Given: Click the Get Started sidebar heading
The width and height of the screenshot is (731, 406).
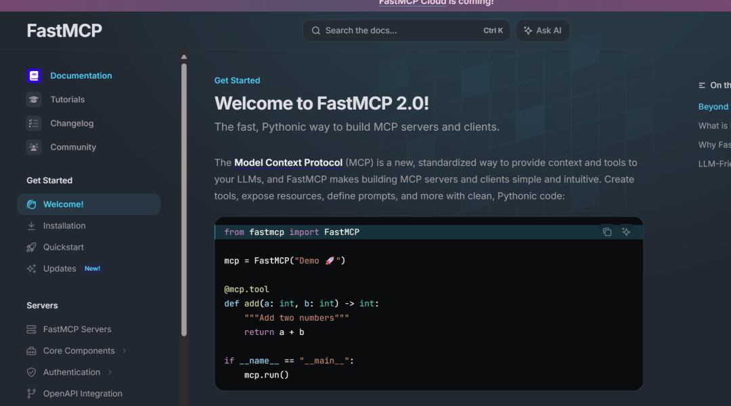Looking at the screenshot, I should click(49, 181).
